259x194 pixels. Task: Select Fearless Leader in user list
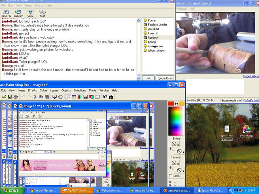(x=157, y=25)
